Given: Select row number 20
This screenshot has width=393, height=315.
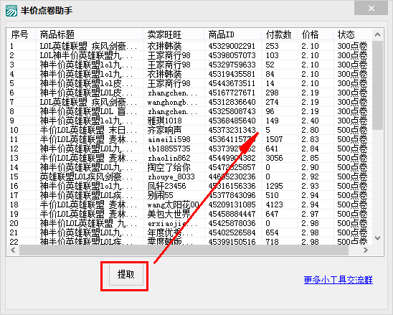Looking at the screenshot, I should click(14, 223).
